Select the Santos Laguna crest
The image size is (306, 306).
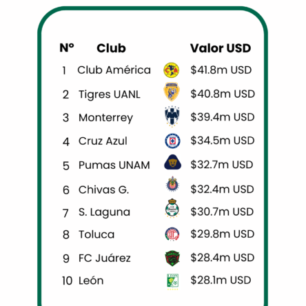click(x=172, y=208)
